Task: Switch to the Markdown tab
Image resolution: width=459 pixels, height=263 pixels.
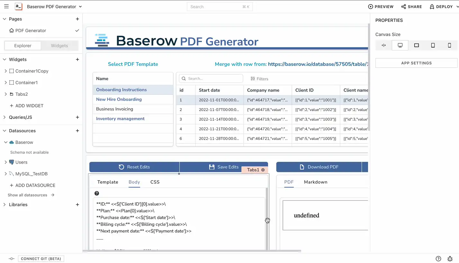Action: tap(315, 182)
